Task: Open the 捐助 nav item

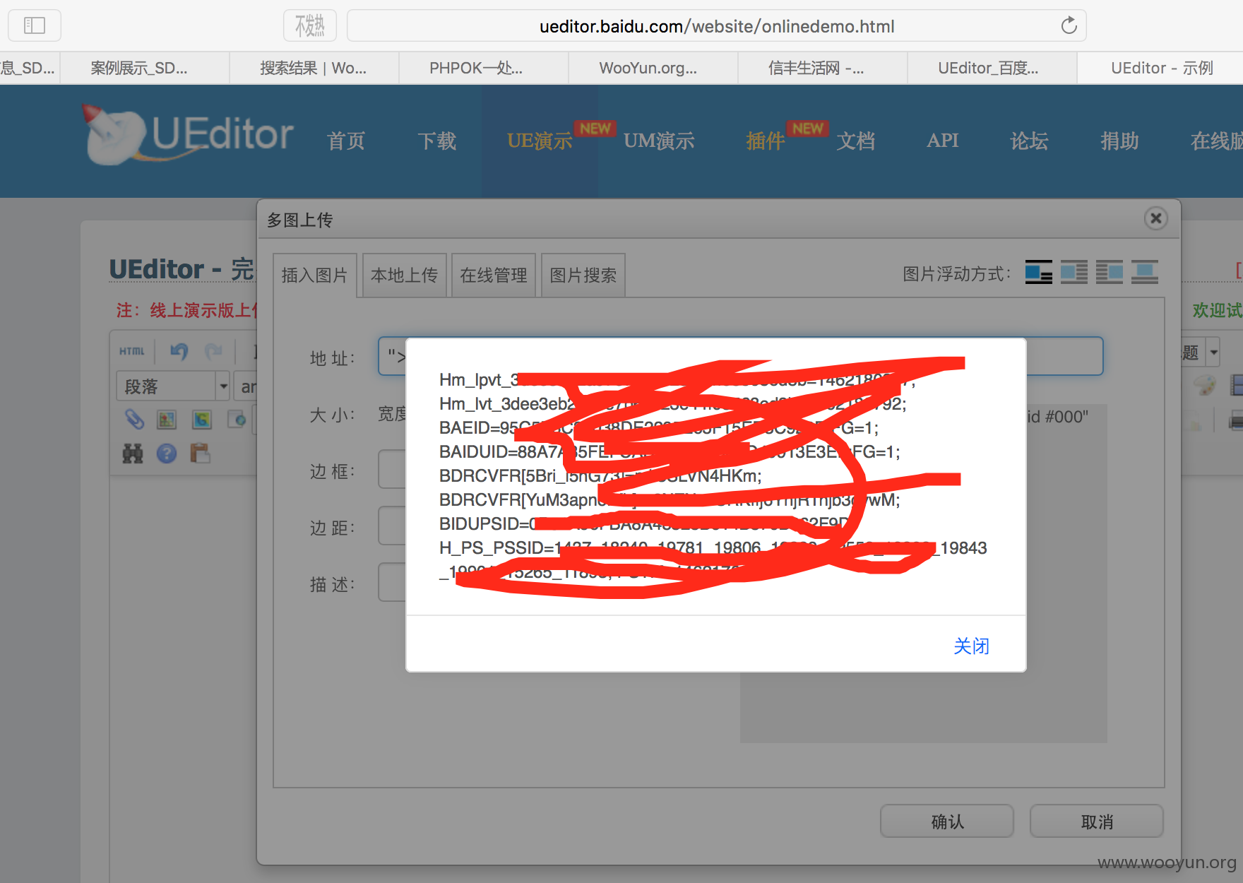Action: point(1119,141)
